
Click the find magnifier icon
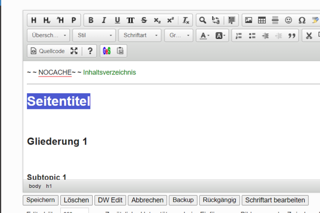point(203,20)
